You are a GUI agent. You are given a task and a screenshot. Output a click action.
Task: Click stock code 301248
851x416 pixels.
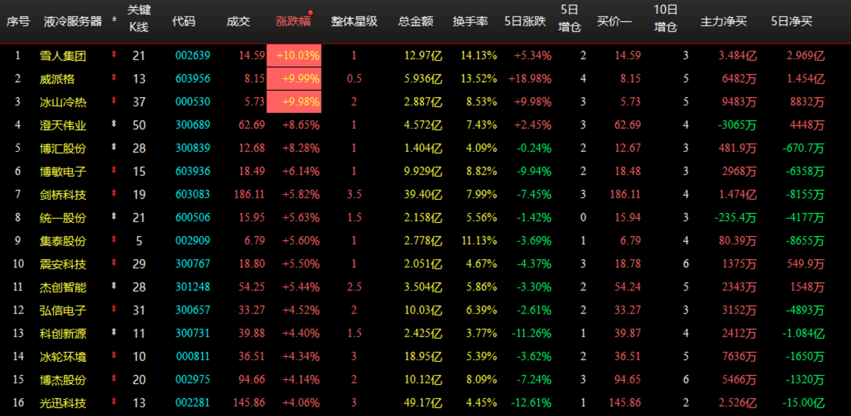click(x=193, y=287)
